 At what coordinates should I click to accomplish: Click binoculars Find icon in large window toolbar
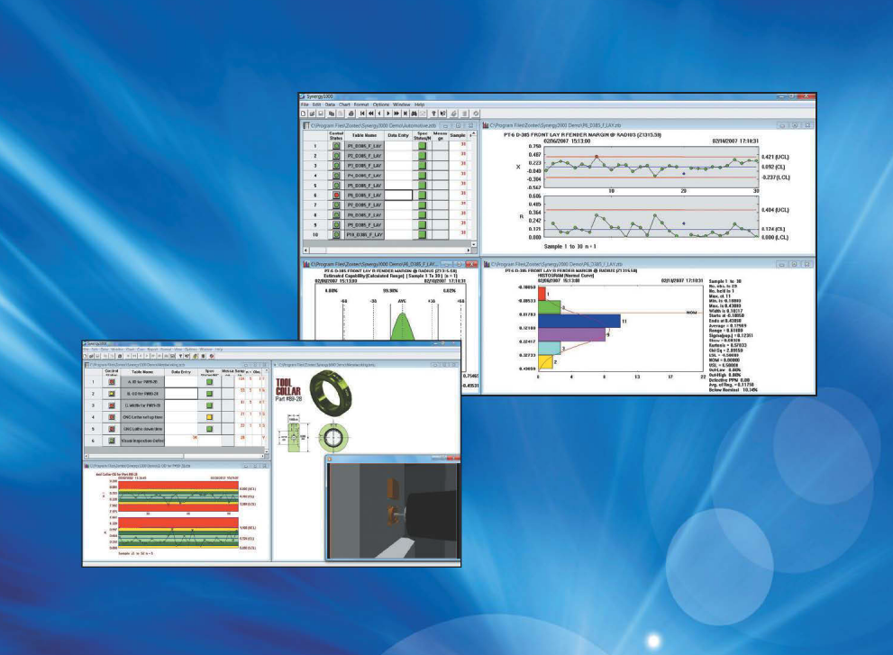coord(414,114)
